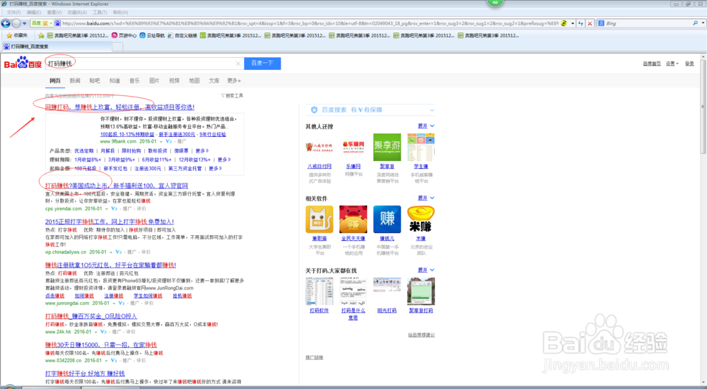Expand 展开 next to 关于打码,大家都在找

point(426,270)
